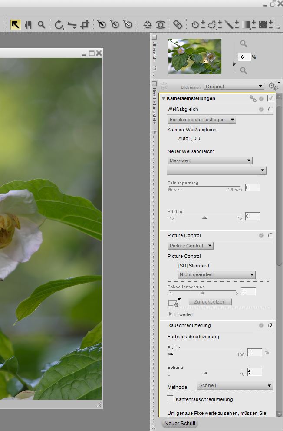
Task: Click the Zurücksetzen button
Action: point(210,301)
